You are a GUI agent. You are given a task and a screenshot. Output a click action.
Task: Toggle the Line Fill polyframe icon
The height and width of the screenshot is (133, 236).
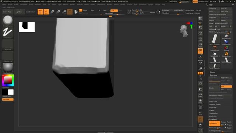click(x=200, y=107)
